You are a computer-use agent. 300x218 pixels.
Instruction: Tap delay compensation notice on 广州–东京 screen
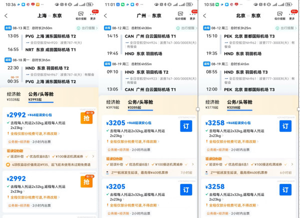(x=149, y=172)
